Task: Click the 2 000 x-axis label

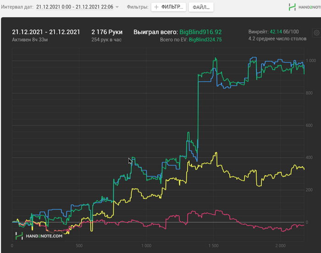Action: click(281, 246)
